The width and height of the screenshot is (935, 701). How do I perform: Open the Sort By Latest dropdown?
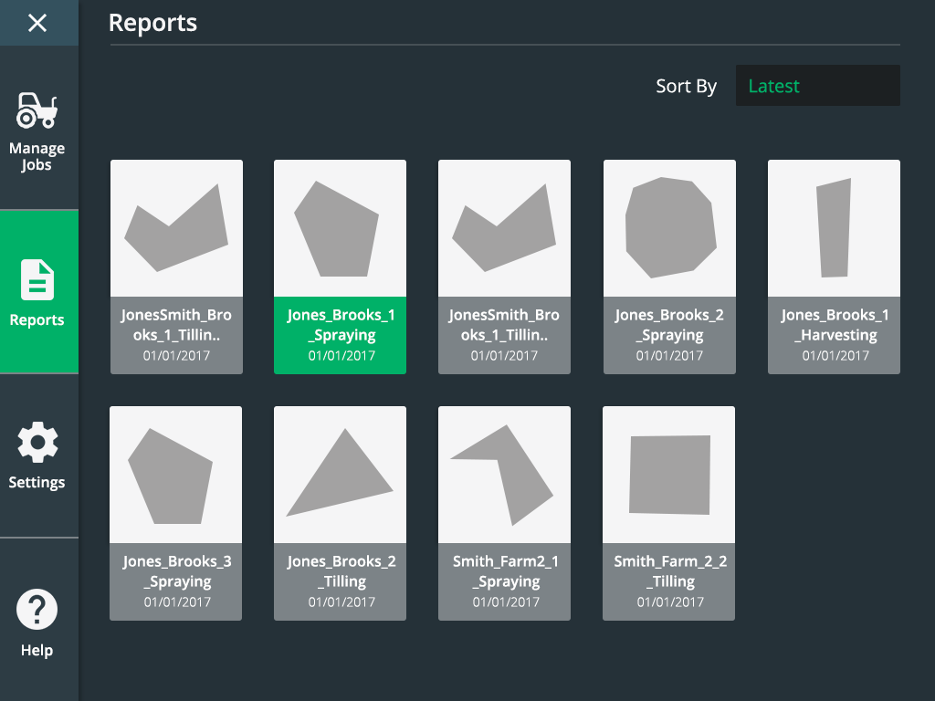[817, 86]
